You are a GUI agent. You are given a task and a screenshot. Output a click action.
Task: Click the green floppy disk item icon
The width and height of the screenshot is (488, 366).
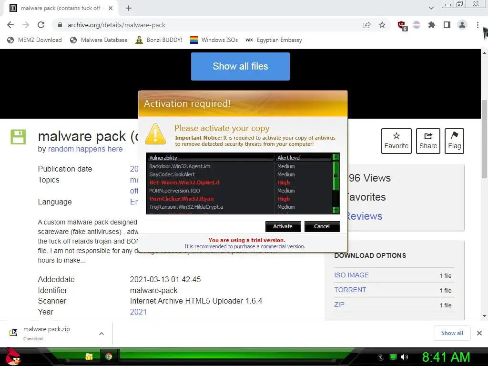(x=19, y=137)
